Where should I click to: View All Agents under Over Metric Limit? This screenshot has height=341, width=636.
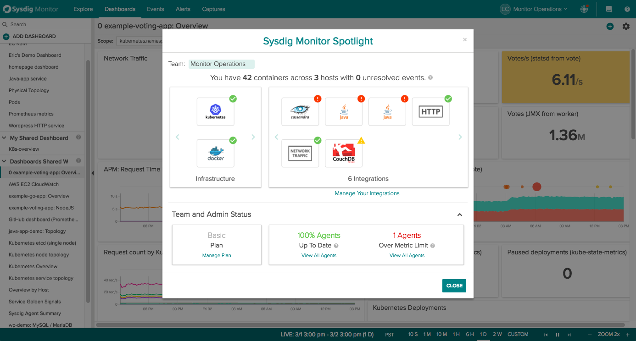(x=407, y=255)
